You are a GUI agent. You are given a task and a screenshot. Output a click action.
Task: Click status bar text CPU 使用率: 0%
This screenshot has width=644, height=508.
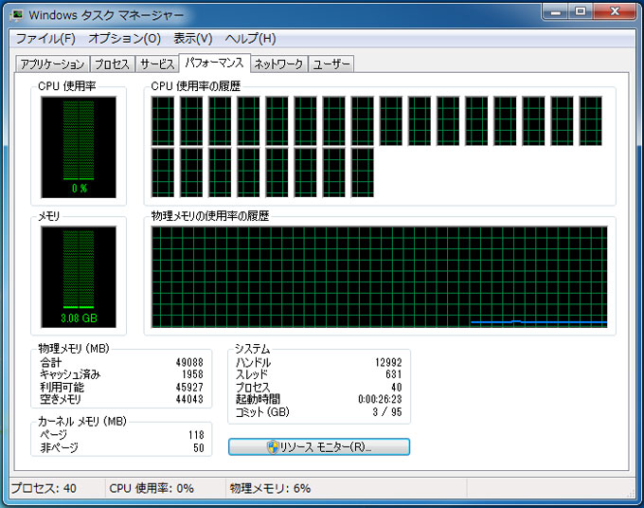point(152,488)
